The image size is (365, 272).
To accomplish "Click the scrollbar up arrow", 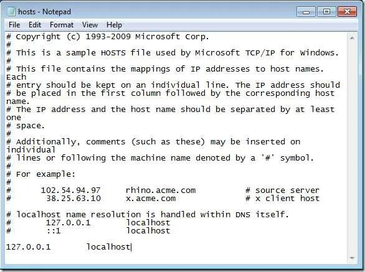I will click(352, 38).
